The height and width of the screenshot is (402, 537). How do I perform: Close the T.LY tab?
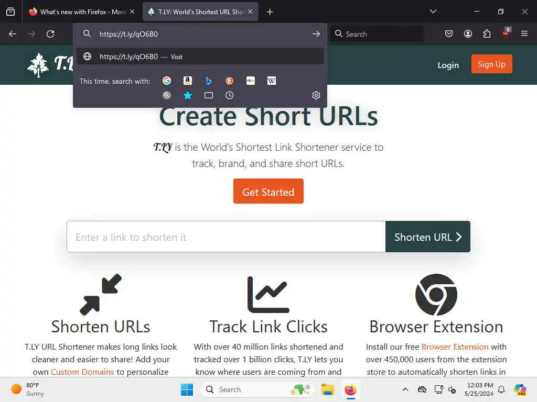point(250,12)
